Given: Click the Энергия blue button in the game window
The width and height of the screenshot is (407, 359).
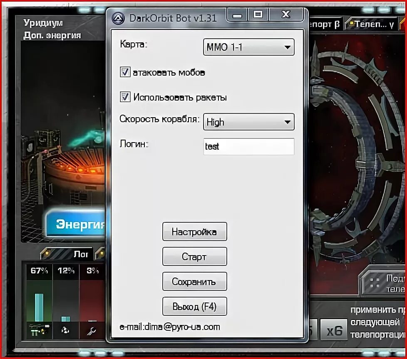Looking at the screenshot, I should (76, 224).
